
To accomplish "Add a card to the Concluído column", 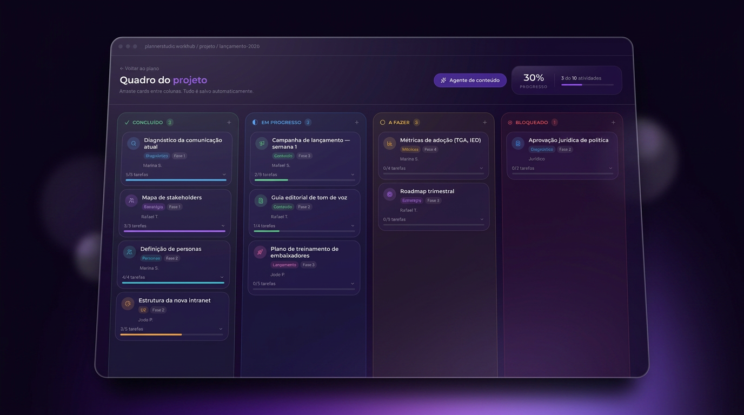I will pyautogui.click(x=229, y=123).
